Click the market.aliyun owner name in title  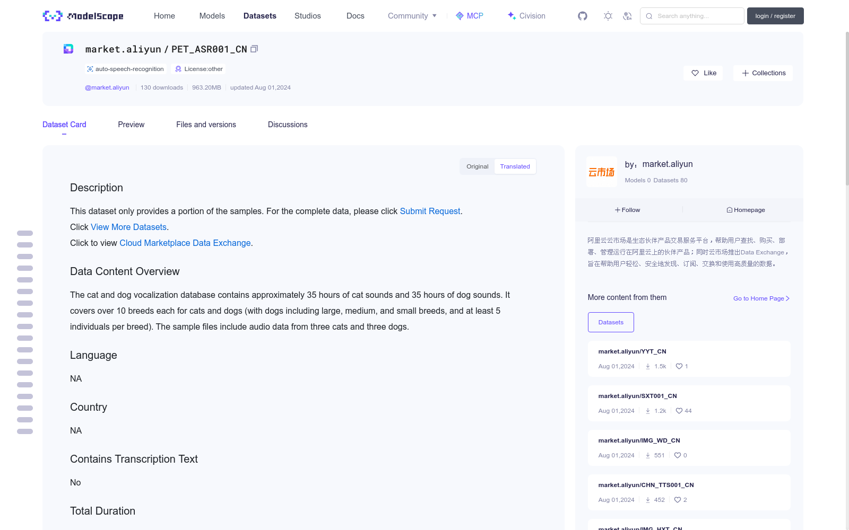pos(123,49)
